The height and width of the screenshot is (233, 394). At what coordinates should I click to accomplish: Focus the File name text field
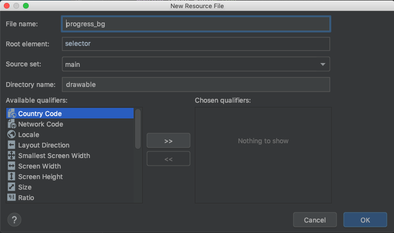point(196,24)
